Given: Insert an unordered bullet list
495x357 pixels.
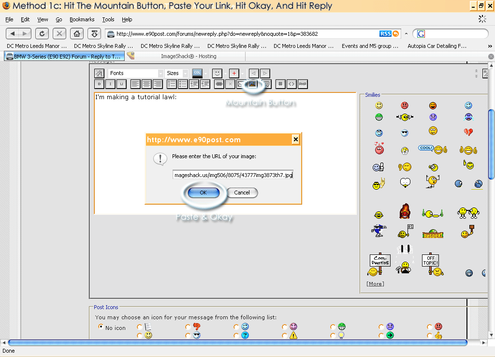Looking at the screenshot, I should 183,84.
